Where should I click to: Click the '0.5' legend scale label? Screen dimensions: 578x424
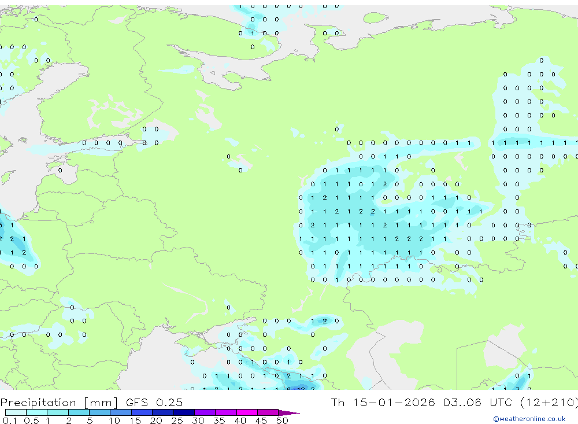tap(31, 421)
